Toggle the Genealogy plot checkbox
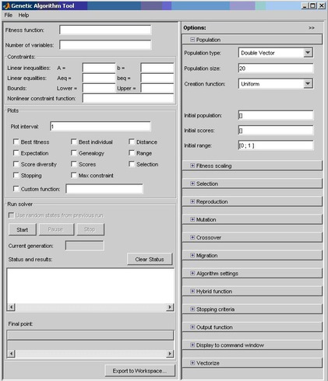The height and width of the screenshot is (381, 328). click(x=74, y=153)
